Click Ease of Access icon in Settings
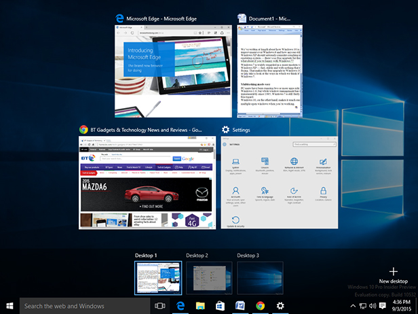418x314 pixels. click(x=294, y=190)
